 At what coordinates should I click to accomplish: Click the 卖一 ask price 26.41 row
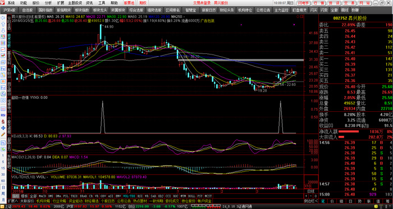coord(356,53)
